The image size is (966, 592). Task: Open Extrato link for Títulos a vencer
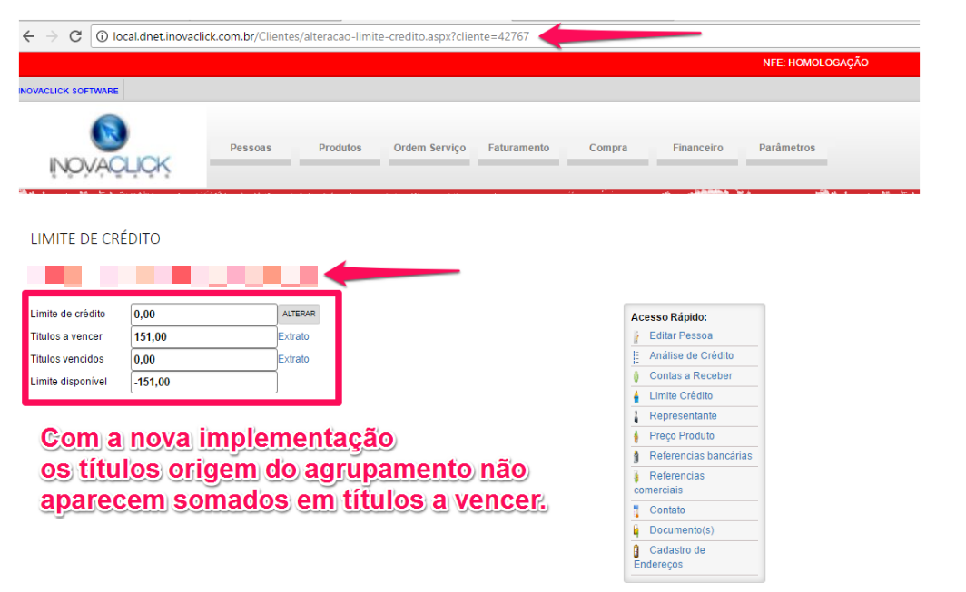[293, 336]
